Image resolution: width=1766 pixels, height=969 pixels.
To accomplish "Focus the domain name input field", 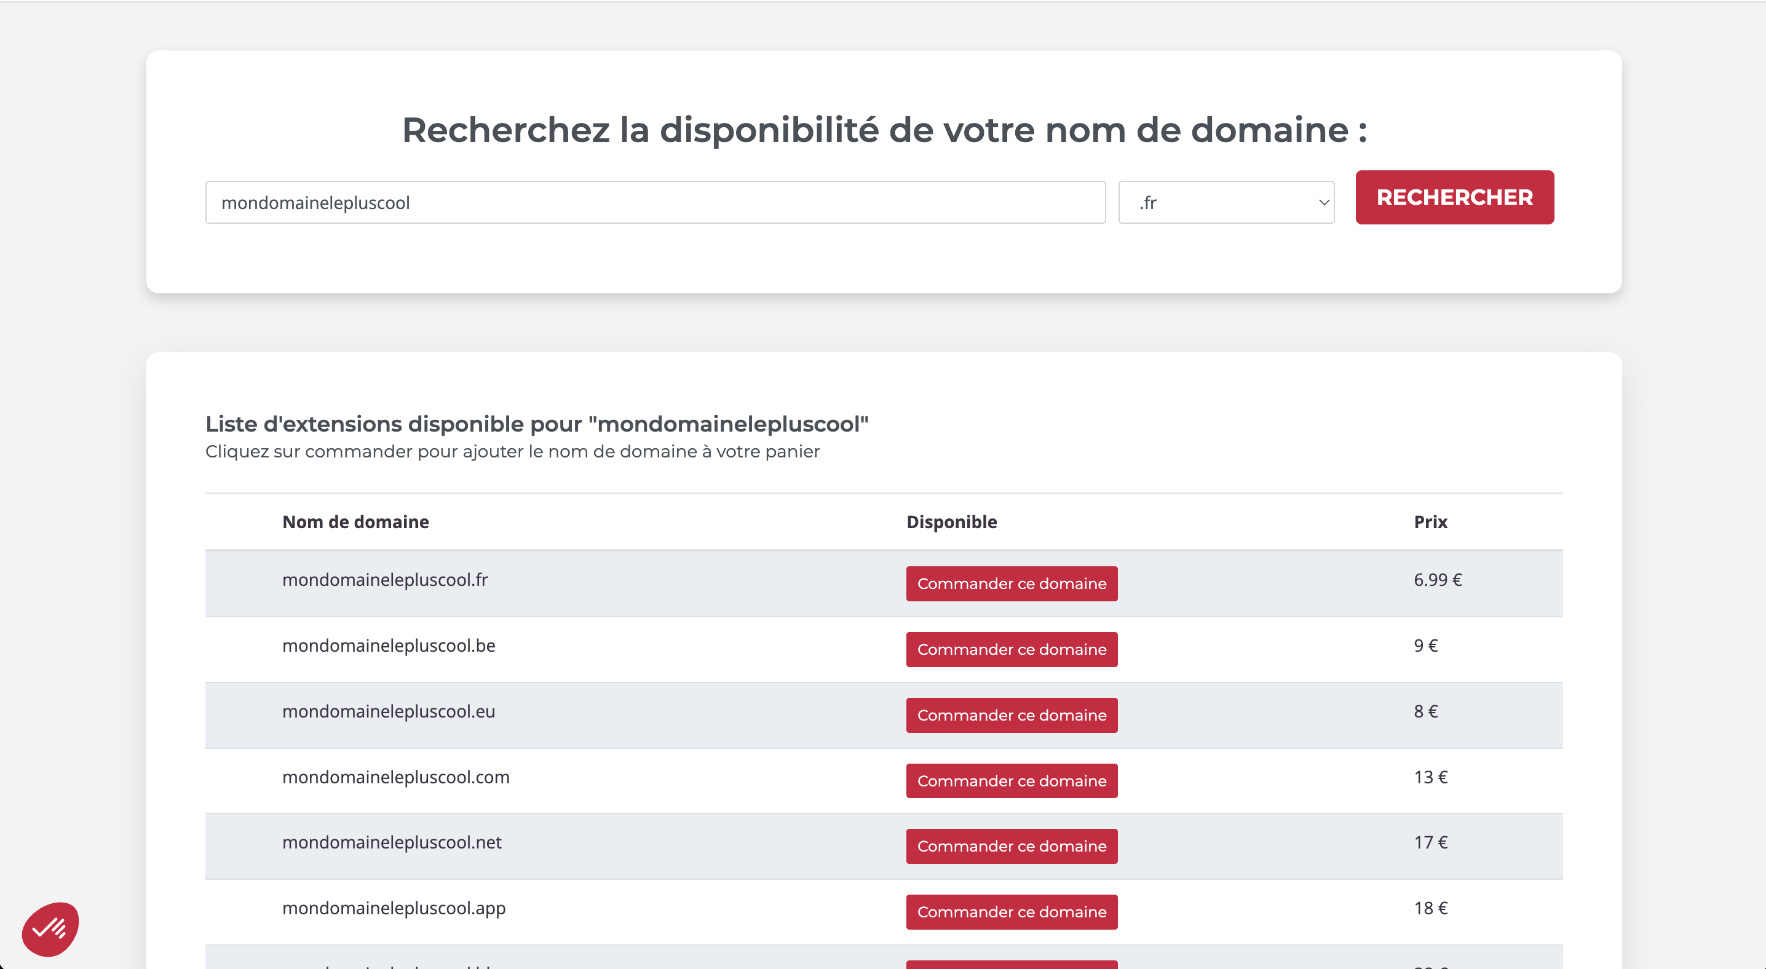I will click(655, 202).
